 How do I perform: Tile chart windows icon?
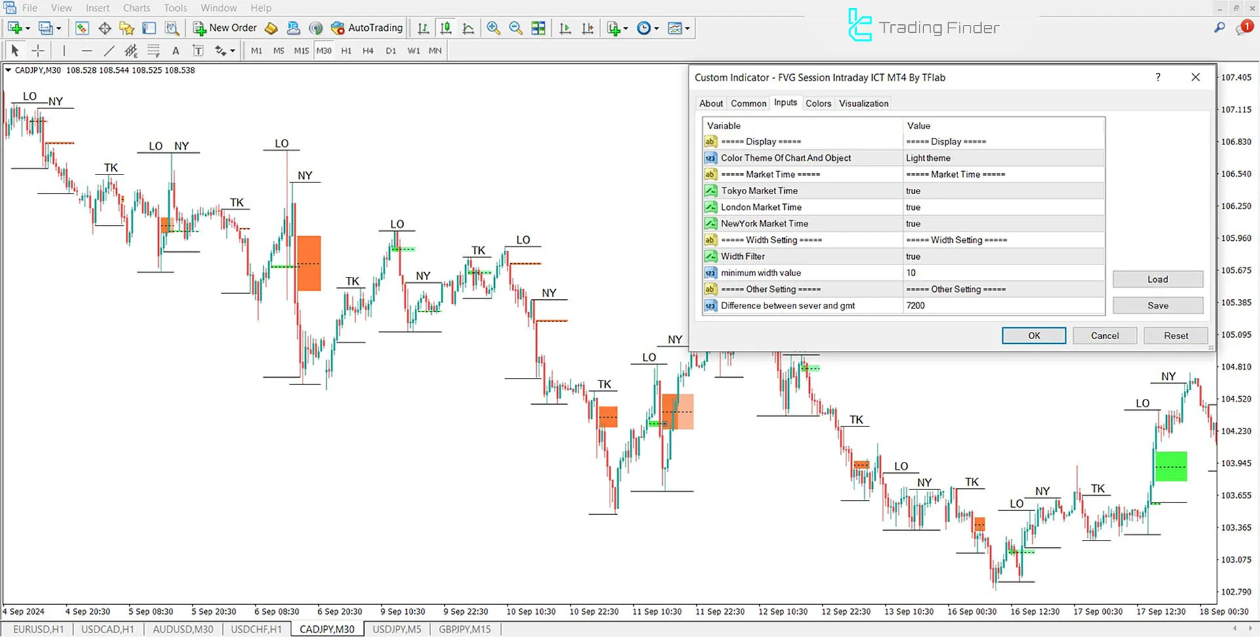(x=538, y=28)
